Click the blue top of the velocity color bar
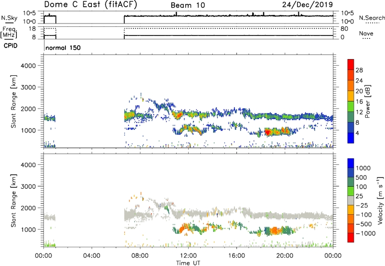The width and height of the screenshot is (385, 266). [351, 163]
